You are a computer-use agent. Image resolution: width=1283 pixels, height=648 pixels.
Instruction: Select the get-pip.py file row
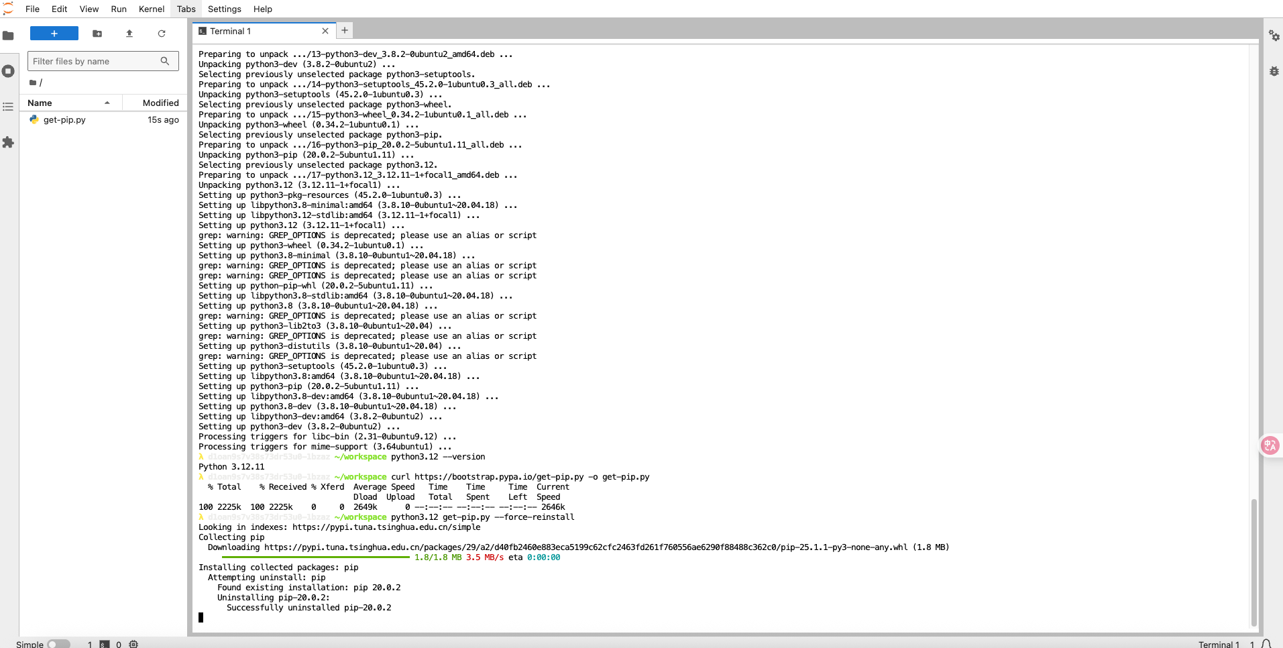pos(103,120)
